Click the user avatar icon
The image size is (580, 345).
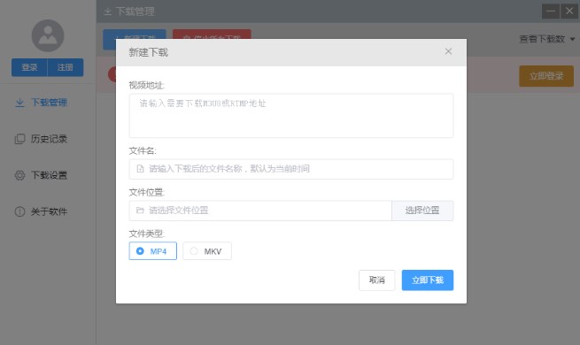coord(48,36)
